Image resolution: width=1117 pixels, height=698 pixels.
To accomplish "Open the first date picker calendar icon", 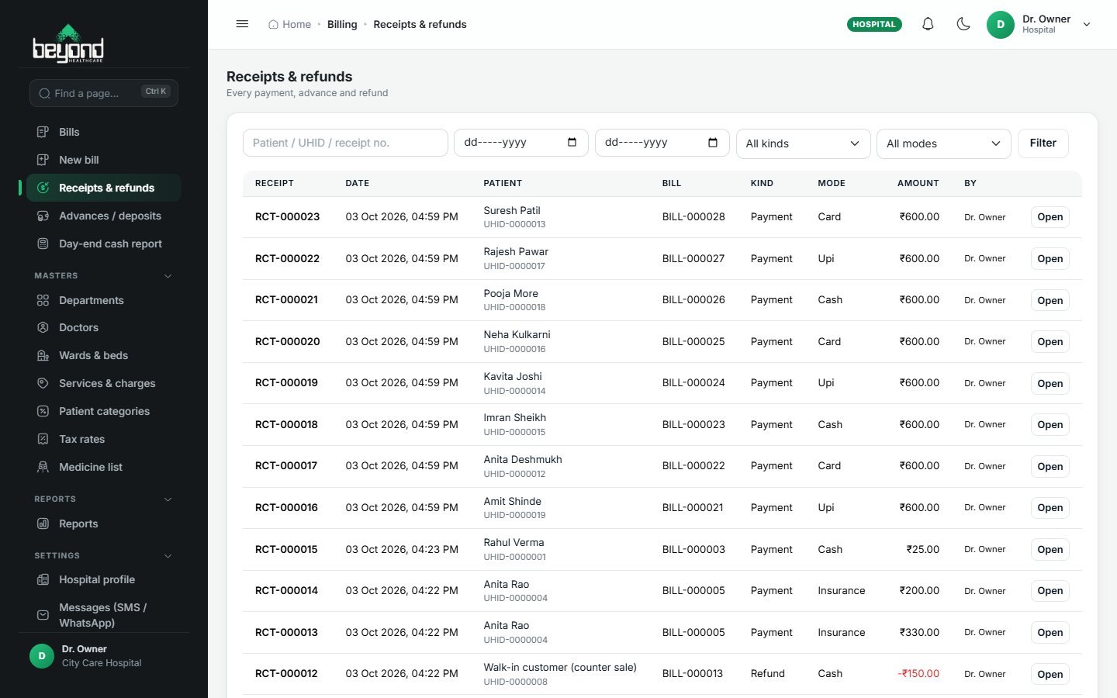I will pos(572,143).
